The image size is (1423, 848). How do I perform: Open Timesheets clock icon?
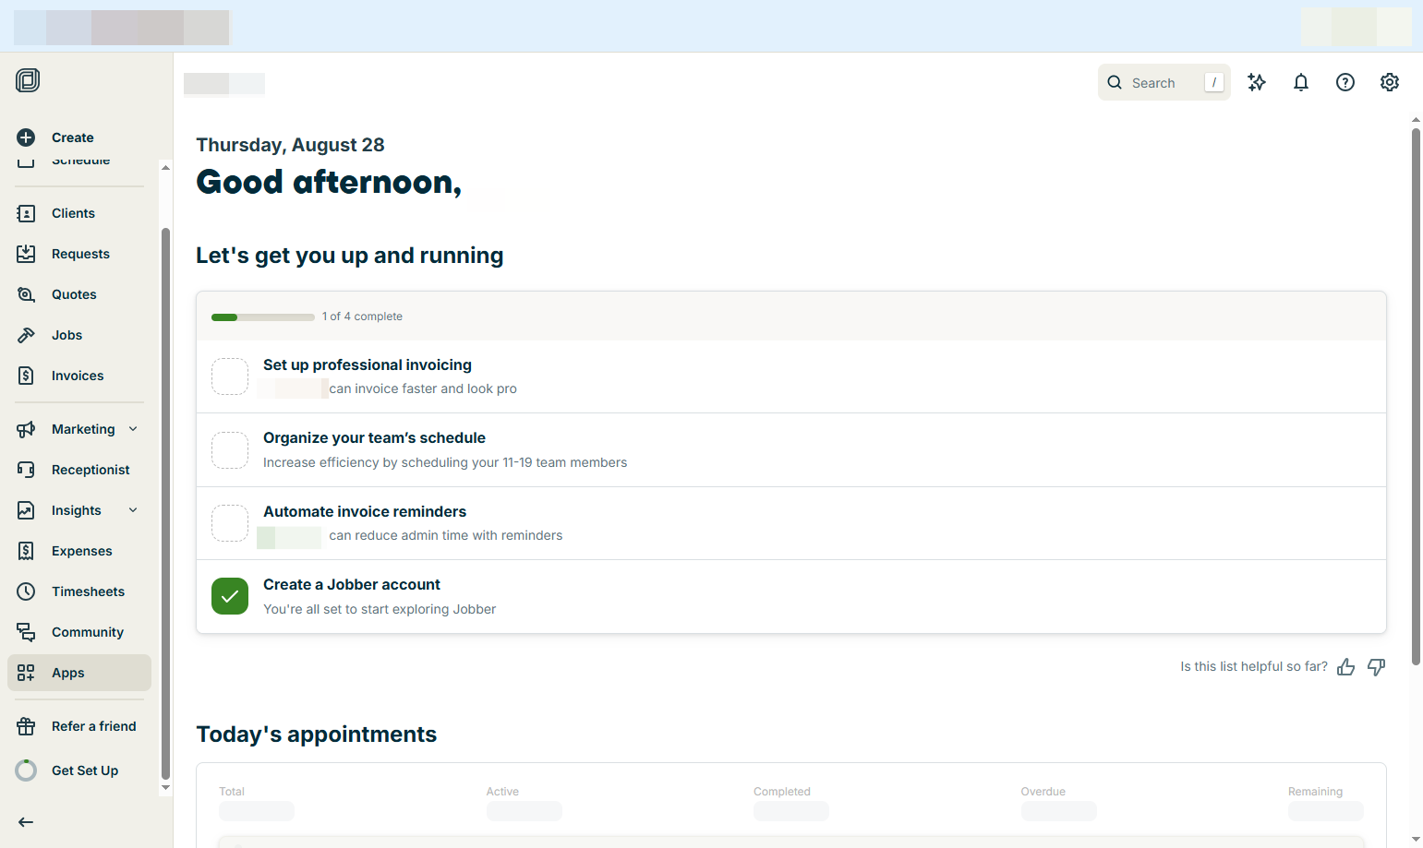26,591
